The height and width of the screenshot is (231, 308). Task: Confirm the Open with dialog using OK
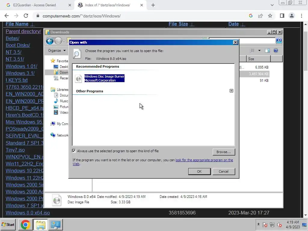tap(199, 171)
